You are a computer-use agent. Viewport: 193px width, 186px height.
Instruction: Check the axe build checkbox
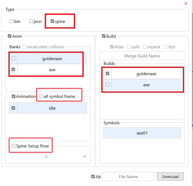(x=108, y=85)
